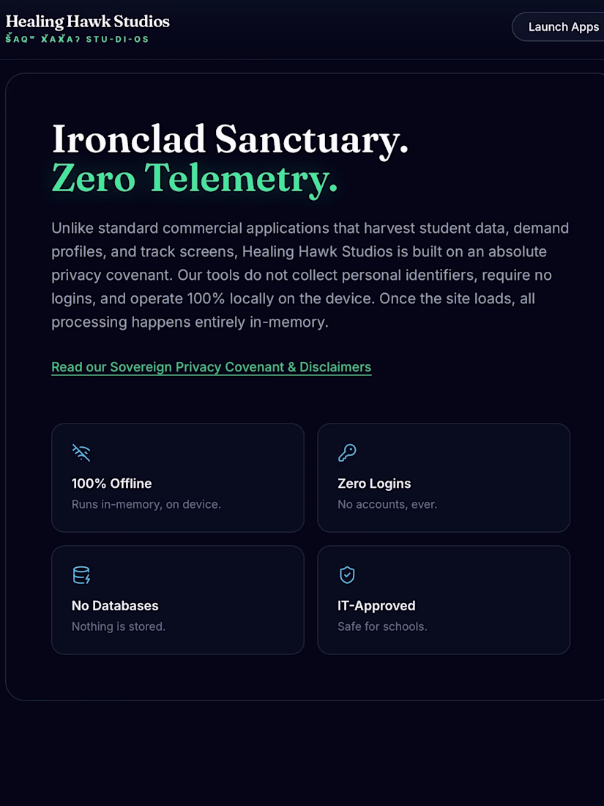Click the Healing Hawk Studios logo title
Screen dimensions: 604x806
[87, 21]
